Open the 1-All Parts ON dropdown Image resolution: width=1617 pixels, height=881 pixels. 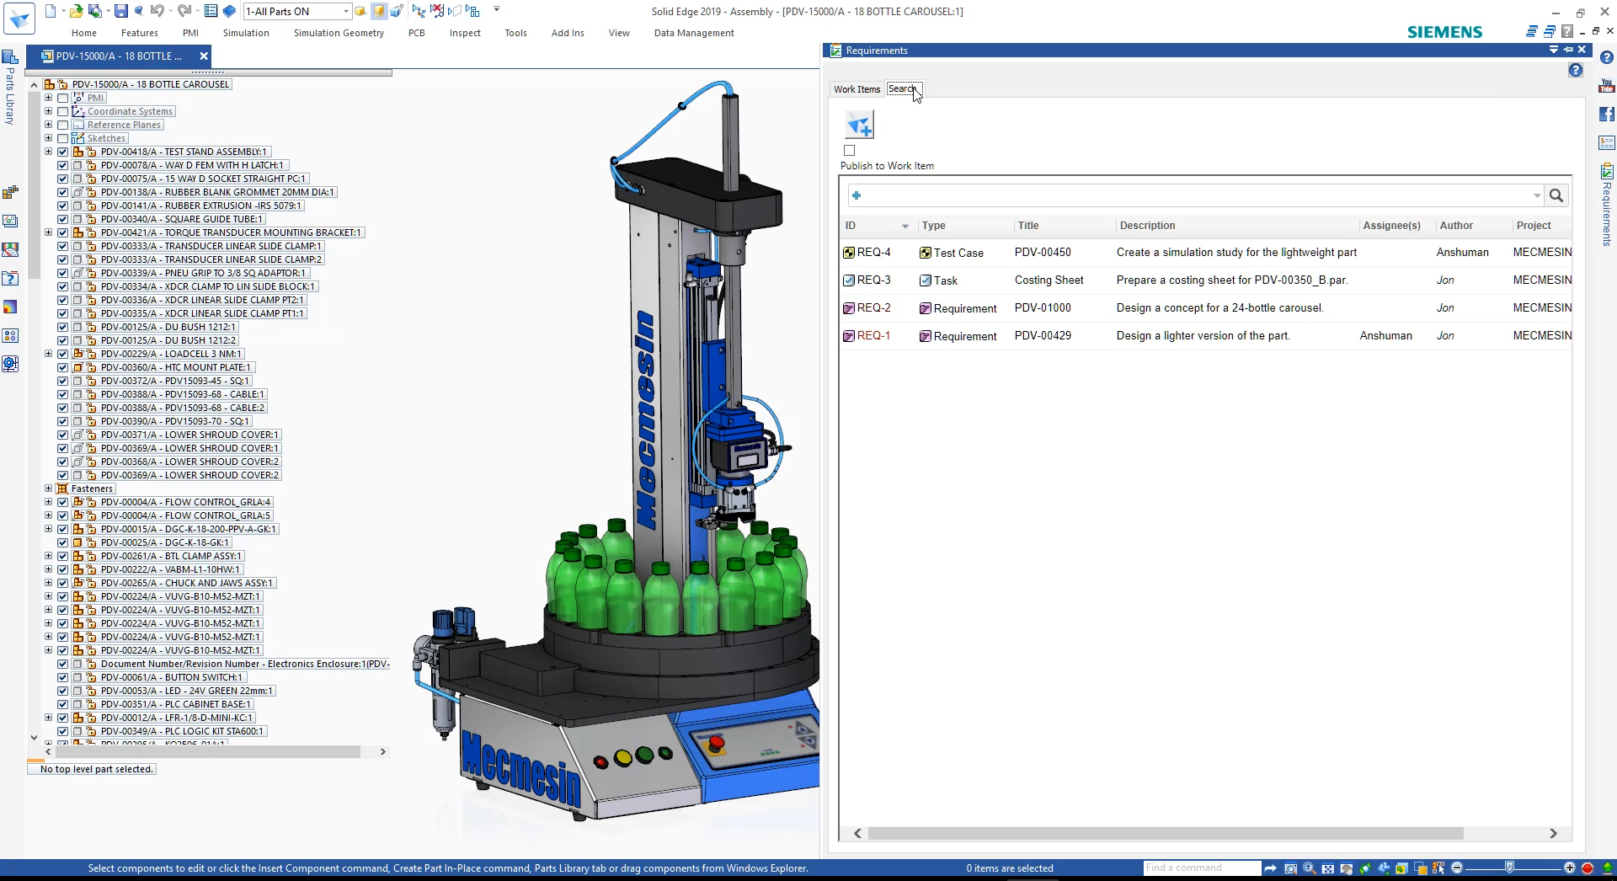[x=346, y=11]
